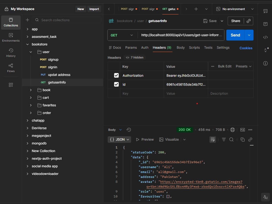The image size is (272, 204).
Task: Expand the book folder
Action: tap(31, 90)
